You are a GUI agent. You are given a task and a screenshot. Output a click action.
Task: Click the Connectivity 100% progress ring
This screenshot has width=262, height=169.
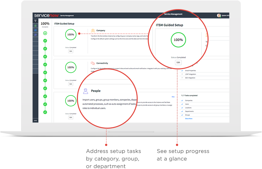click(x=71, y=67)
